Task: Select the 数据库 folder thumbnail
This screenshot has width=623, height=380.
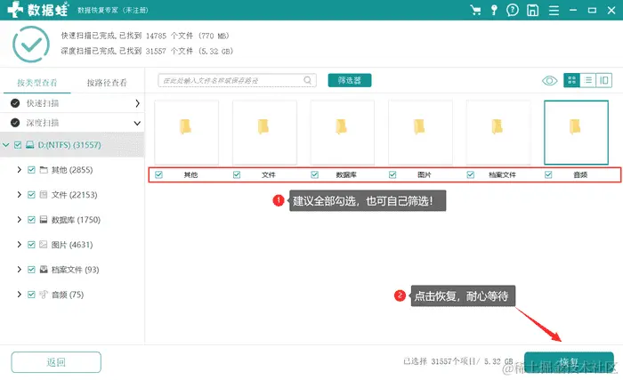Action: (x=342, y=133)
